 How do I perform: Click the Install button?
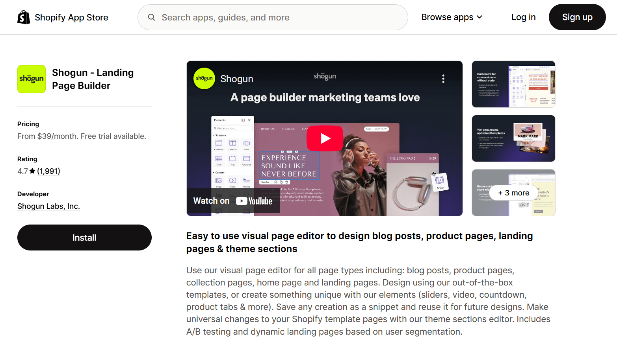[x=84, y=238]
